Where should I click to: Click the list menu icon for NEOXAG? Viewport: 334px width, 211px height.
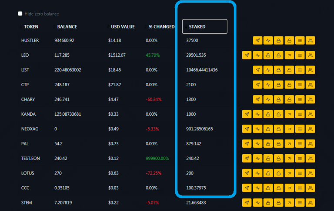(x=300, y=129)
